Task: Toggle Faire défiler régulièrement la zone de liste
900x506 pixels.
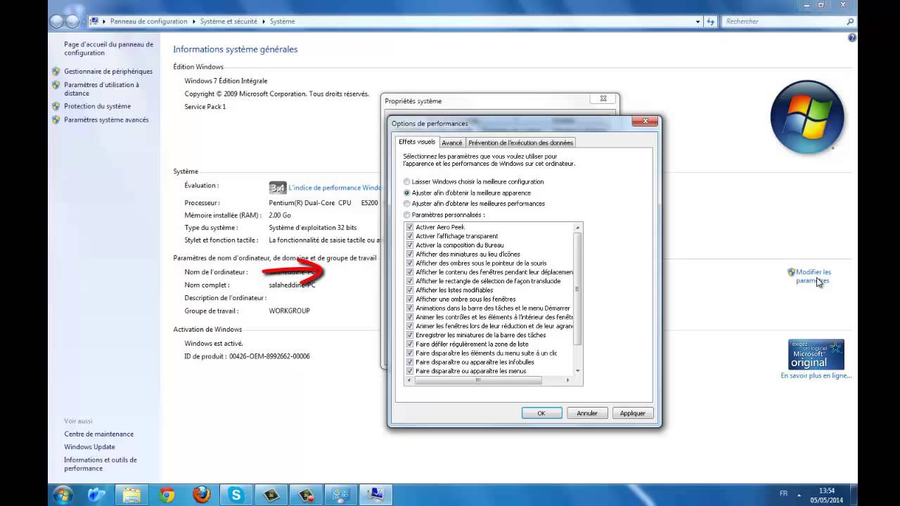Action: 410,344
